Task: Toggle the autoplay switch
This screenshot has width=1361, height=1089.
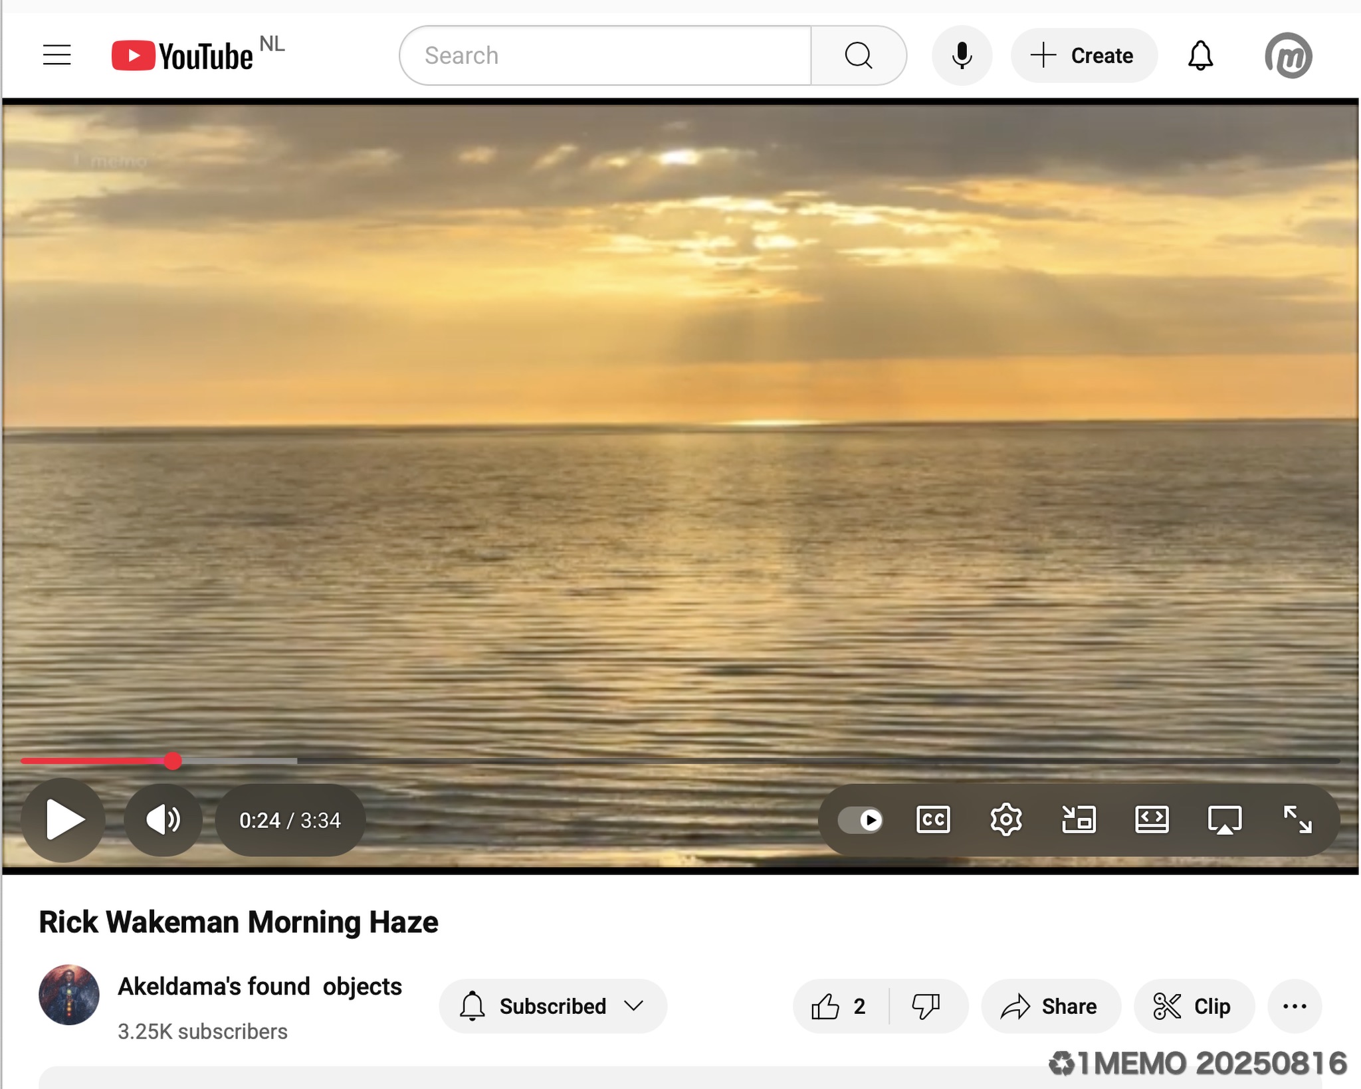Action: pyautogui.click(x=861, y=819)
